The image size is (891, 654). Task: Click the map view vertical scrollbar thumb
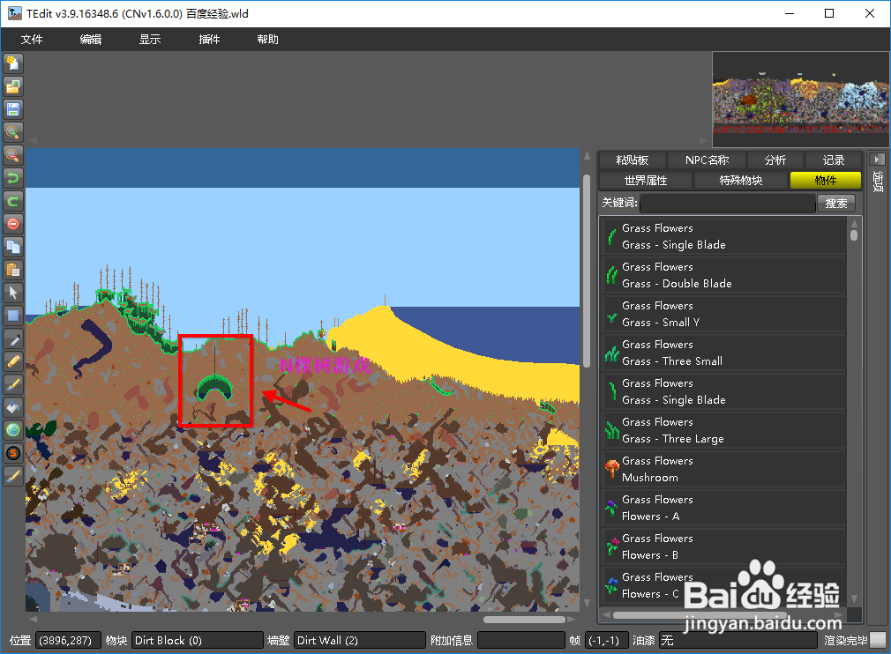[x=587, y=271]
